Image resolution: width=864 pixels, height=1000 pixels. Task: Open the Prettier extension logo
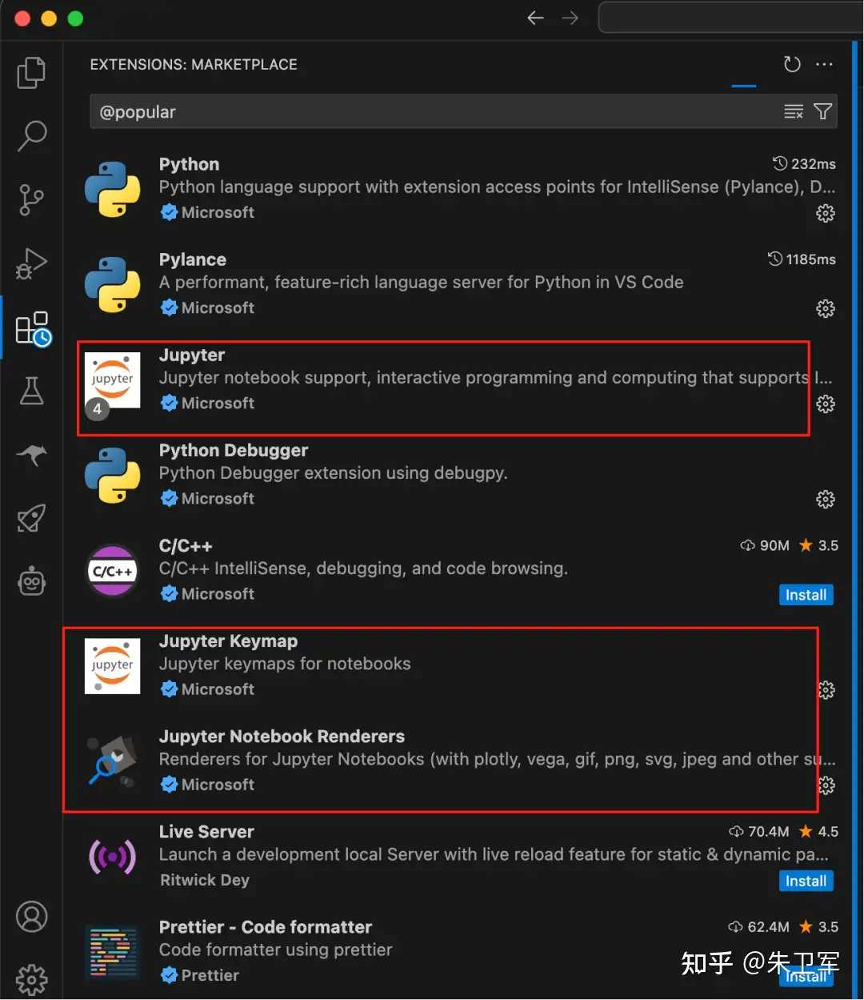coord(113,952)
